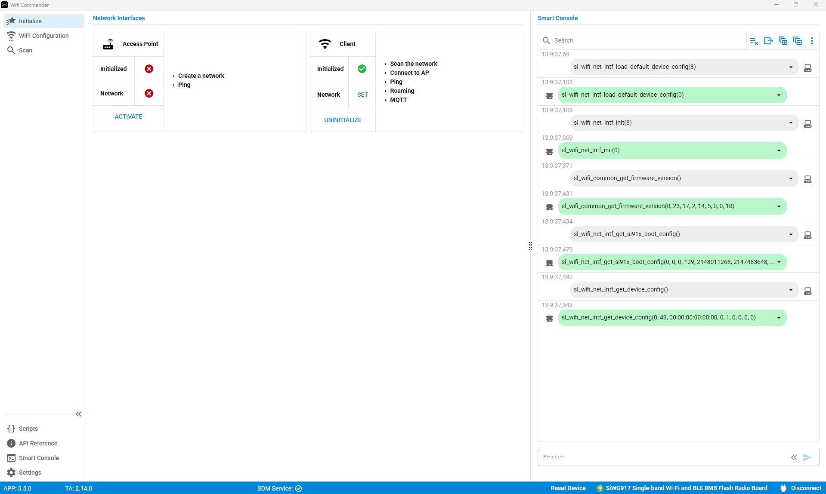
Task: Expand sl_wifi_net_intf_load_default_device_config(0) entry
Action: tap(779, 95)
